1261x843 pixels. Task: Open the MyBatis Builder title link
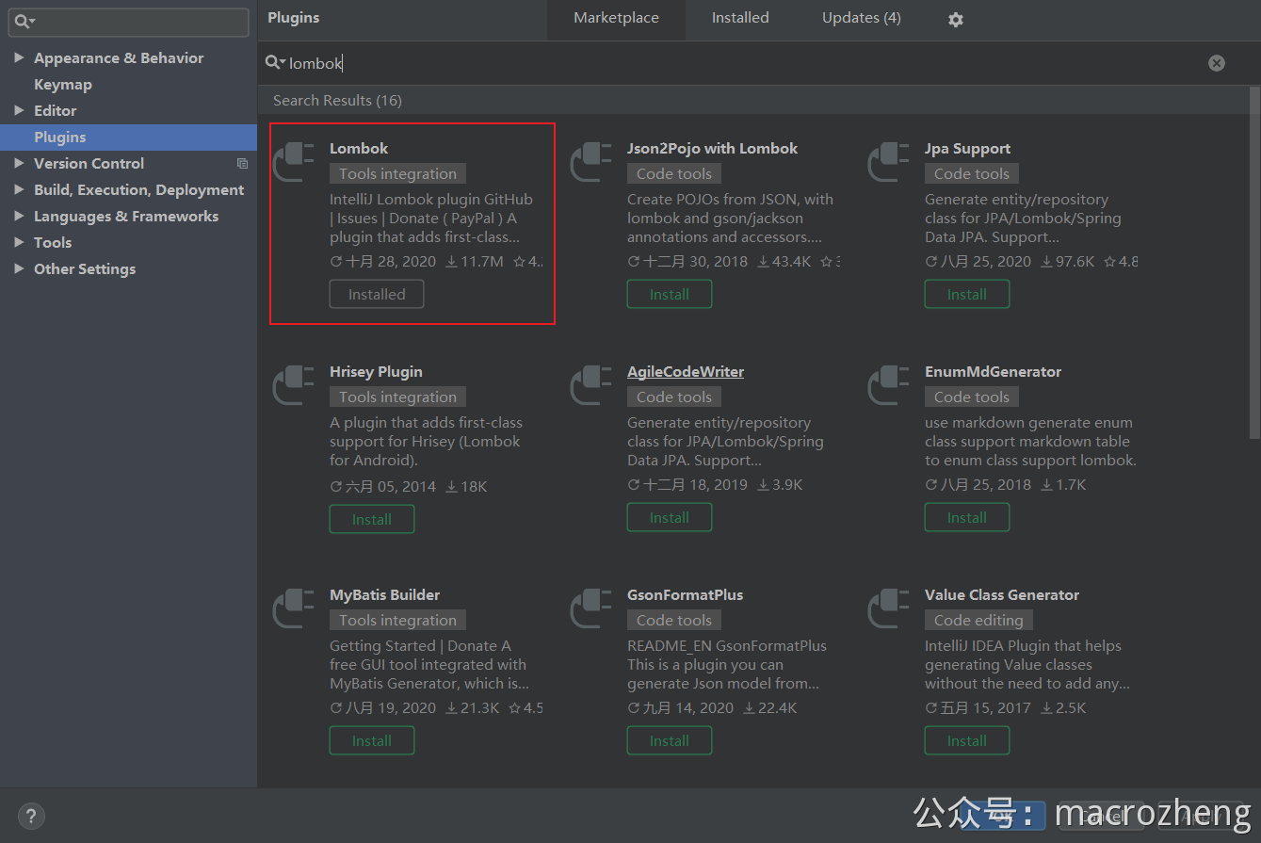point(384,594)
